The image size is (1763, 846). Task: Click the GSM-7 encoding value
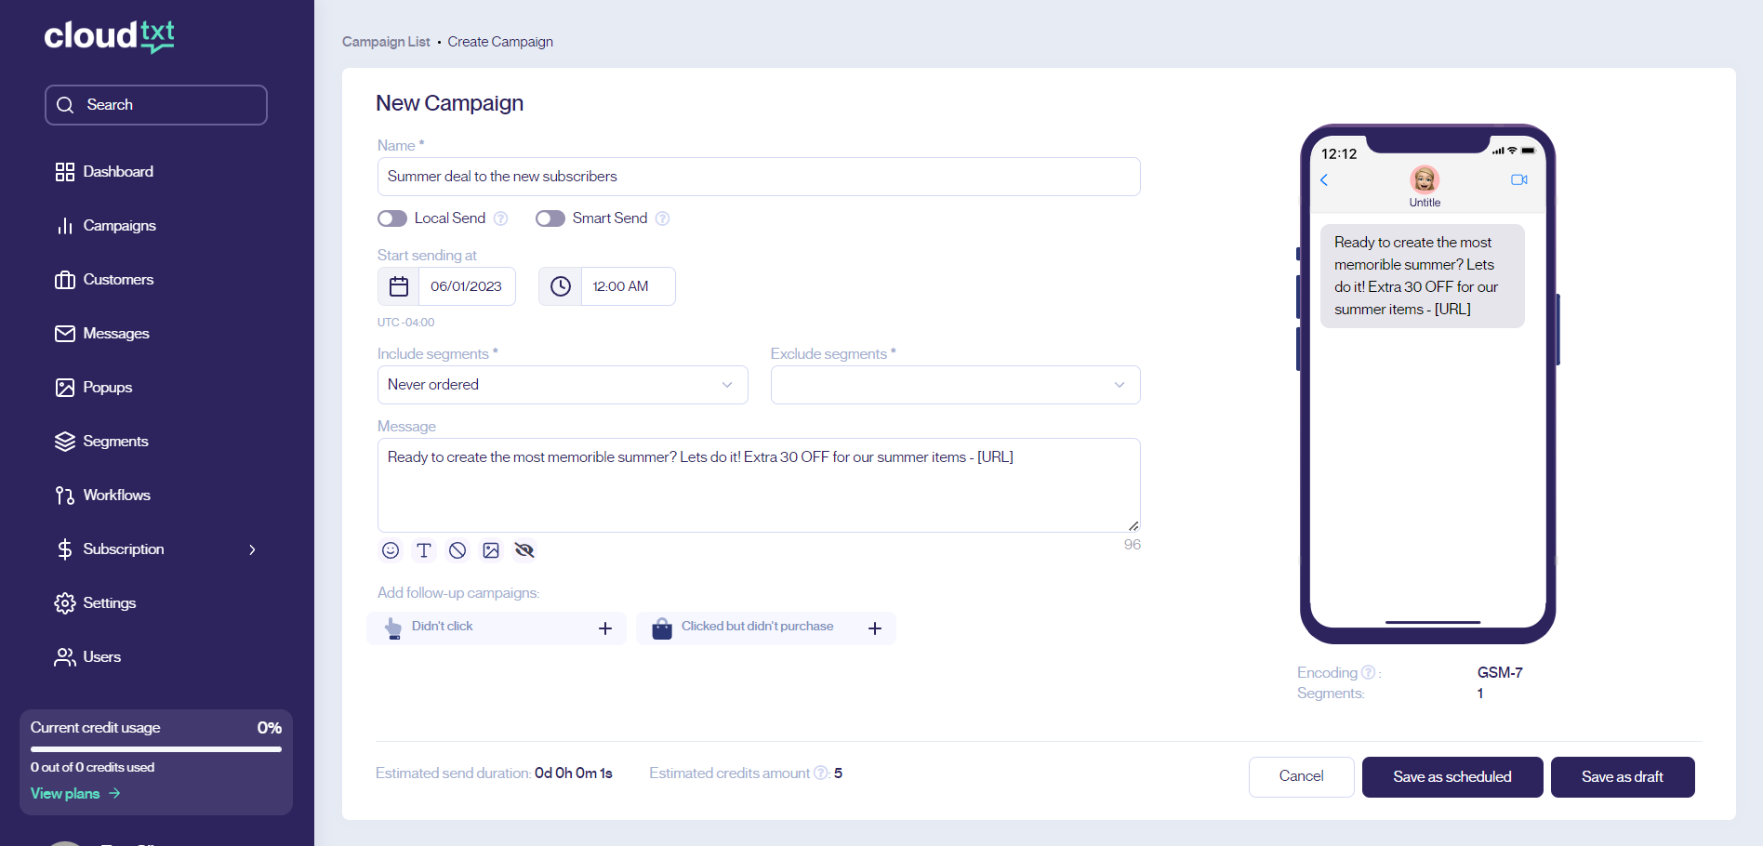point(1500,672)
